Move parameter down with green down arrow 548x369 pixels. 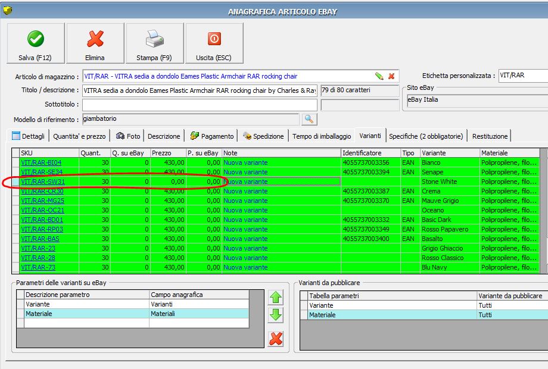[276, 315]
